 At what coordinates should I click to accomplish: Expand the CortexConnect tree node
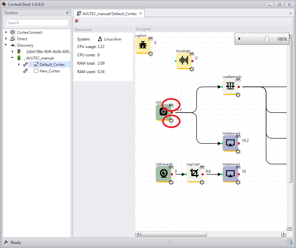6,32
